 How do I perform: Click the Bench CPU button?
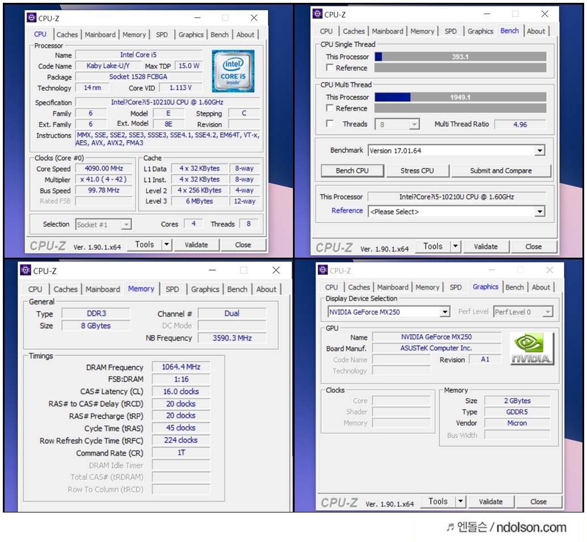tap(353, 171)
